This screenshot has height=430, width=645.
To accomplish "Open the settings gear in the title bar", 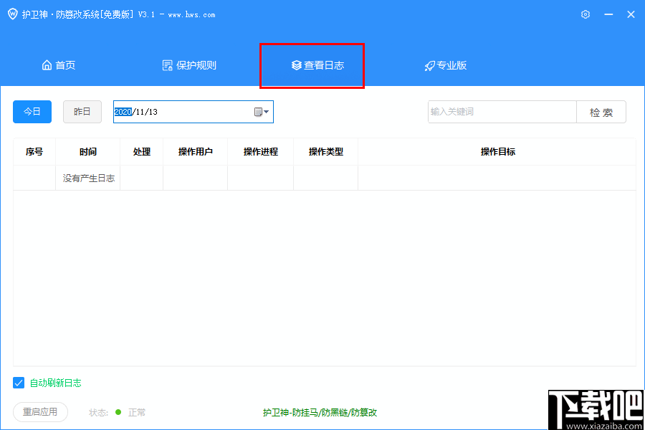I will point(585,14).
